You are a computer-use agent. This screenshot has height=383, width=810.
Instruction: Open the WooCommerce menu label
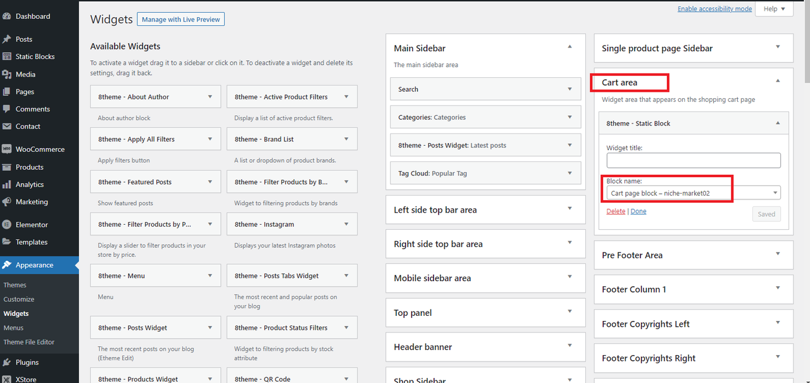point(40,149)
